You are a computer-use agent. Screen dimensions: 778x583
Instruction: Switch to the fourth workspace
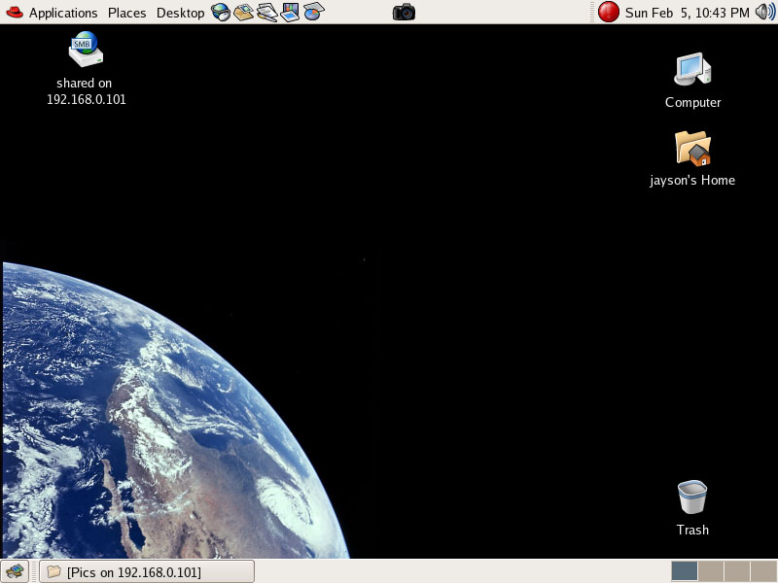(763, 571)
